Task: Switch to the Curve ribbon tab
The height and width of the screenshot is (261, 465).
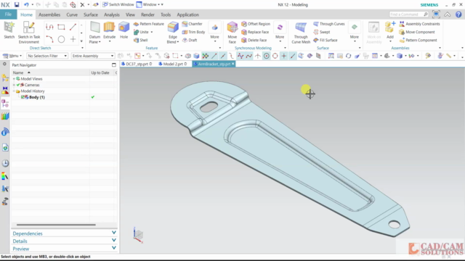Action: (72, 14)
